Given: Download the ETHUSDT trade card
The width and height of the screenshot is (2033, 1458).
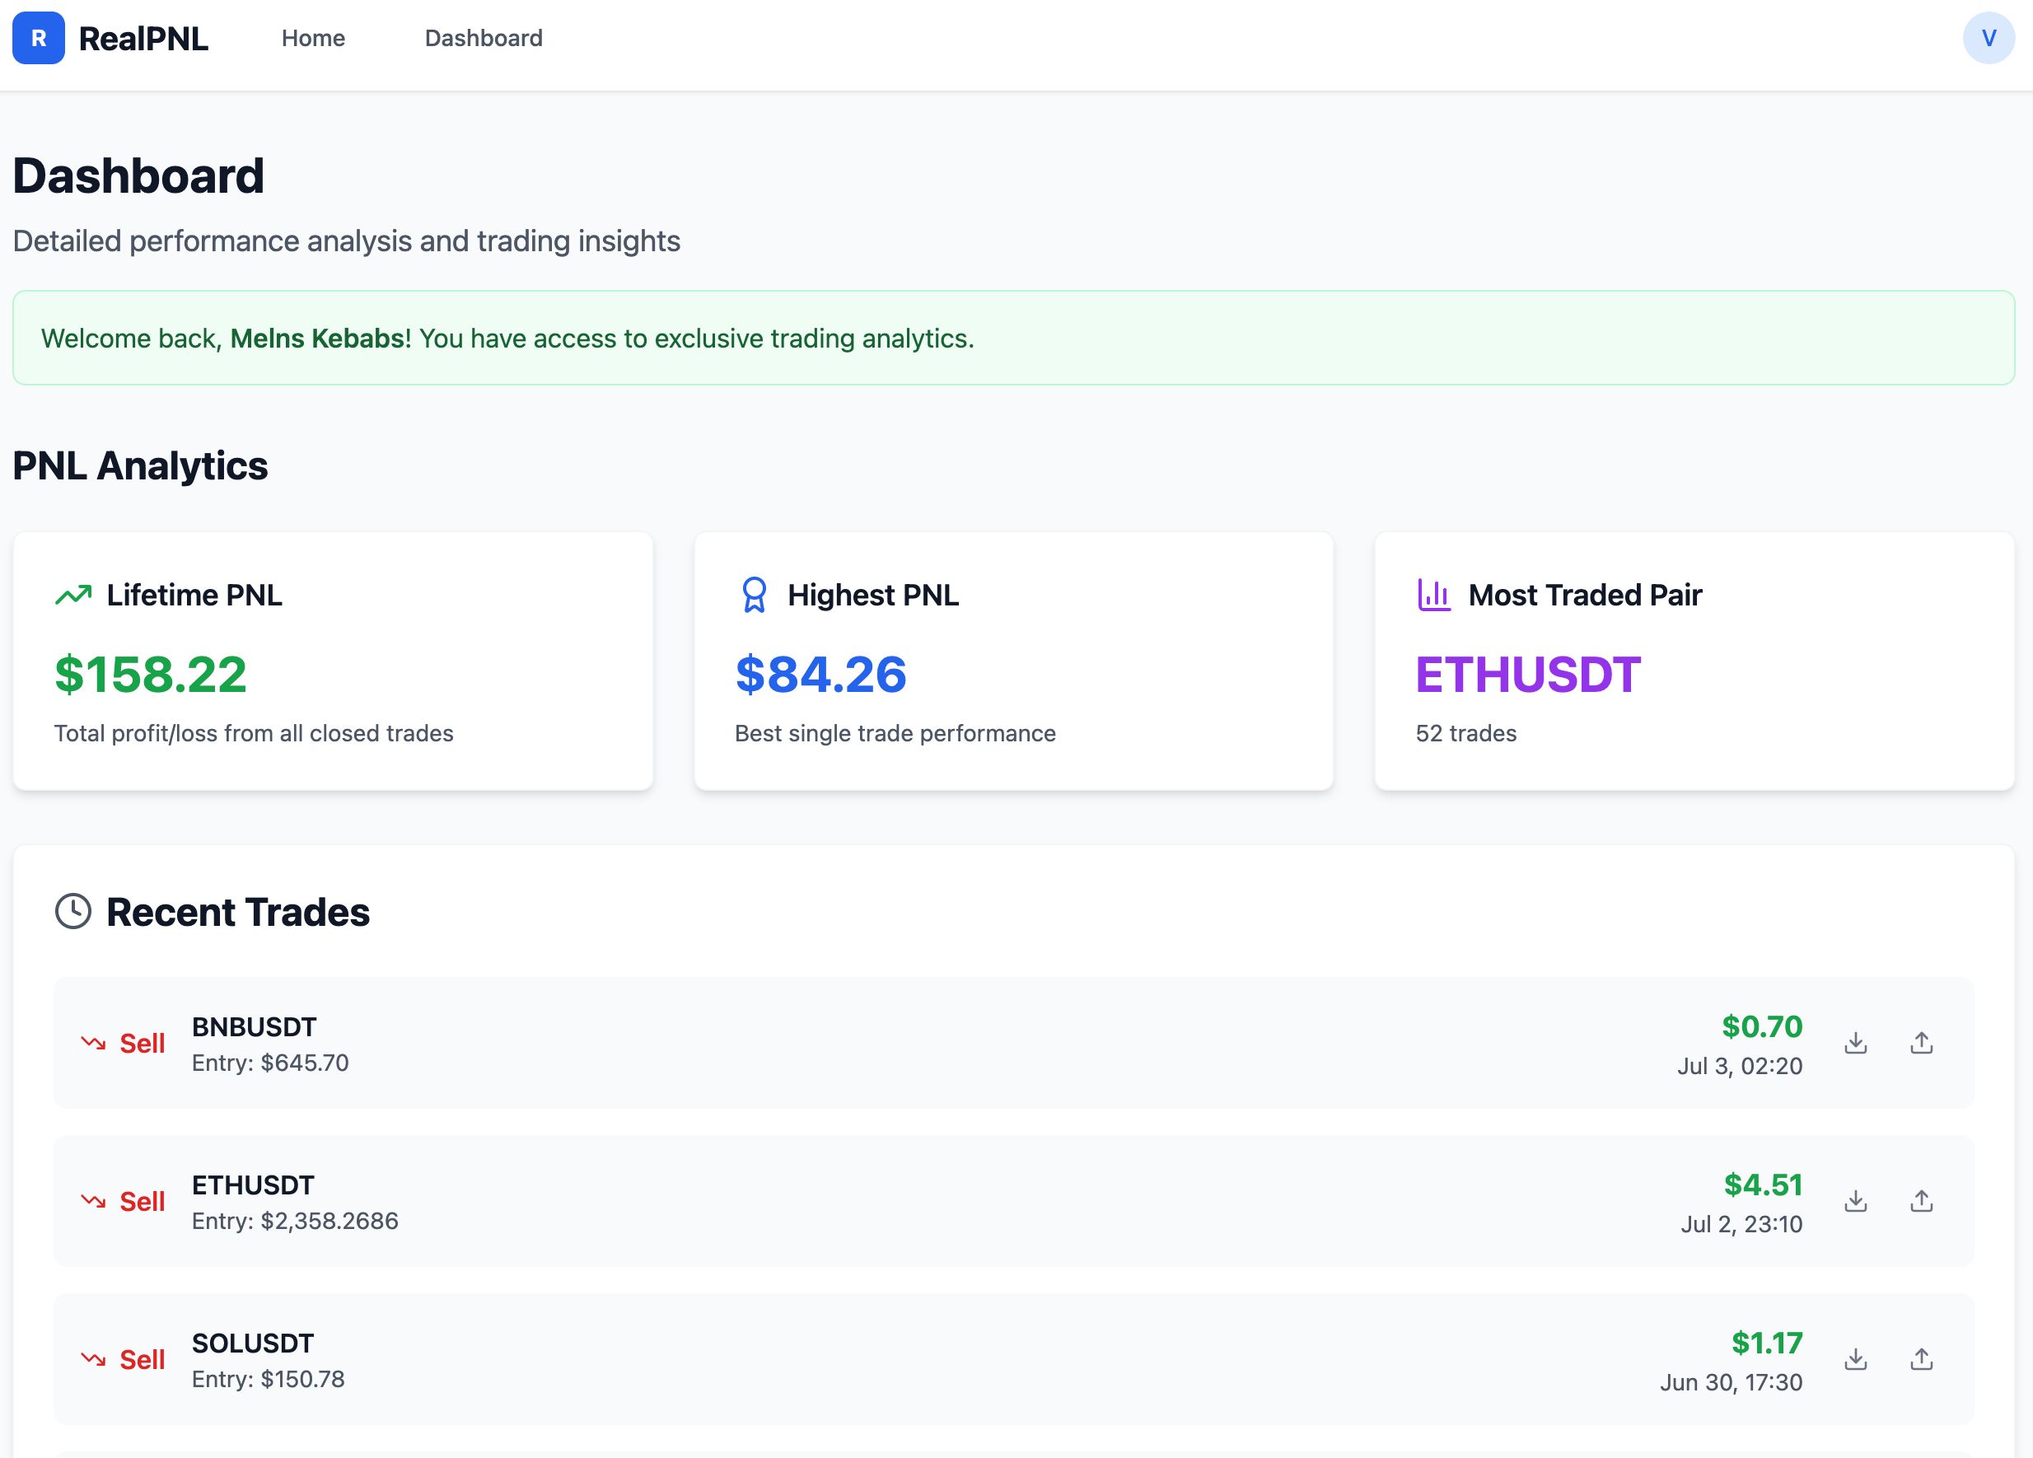Looking at the screenshot, I should click(1856, 1201).
